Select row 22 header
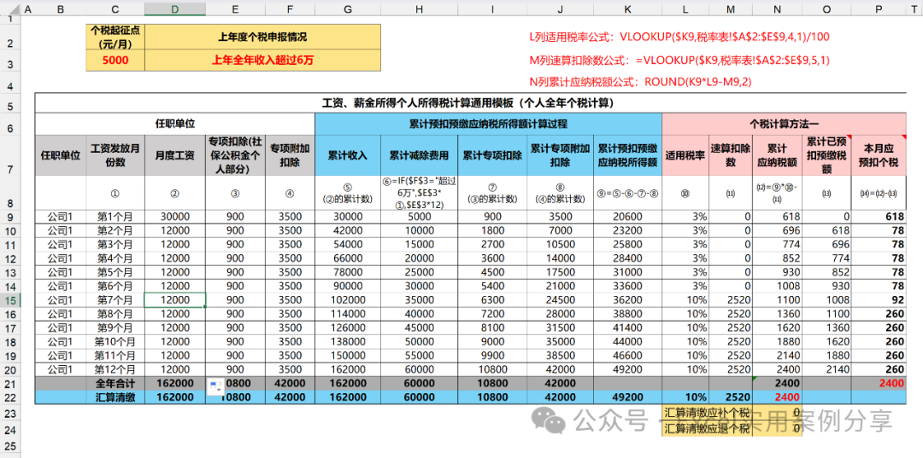 (10, 397)
